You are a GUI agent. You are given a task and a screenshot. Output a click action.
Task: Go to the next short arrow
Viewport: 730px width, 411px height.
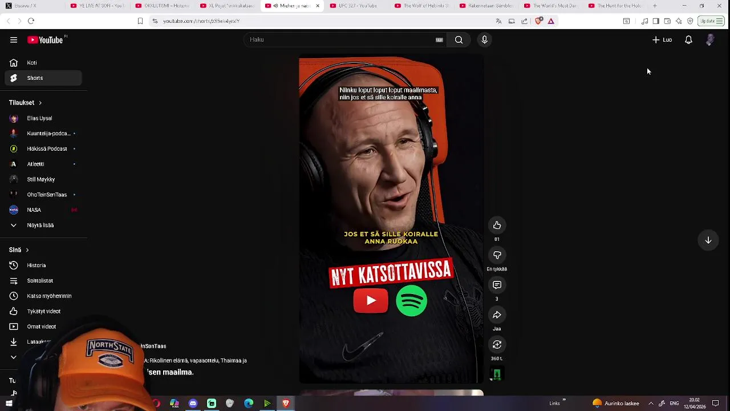pyautogui.click(x=708, y=240)
